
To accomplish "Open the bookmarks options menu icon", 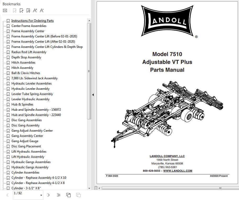I will tap(5, 10).
